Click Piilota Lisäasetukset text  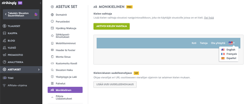pos(64,98)
